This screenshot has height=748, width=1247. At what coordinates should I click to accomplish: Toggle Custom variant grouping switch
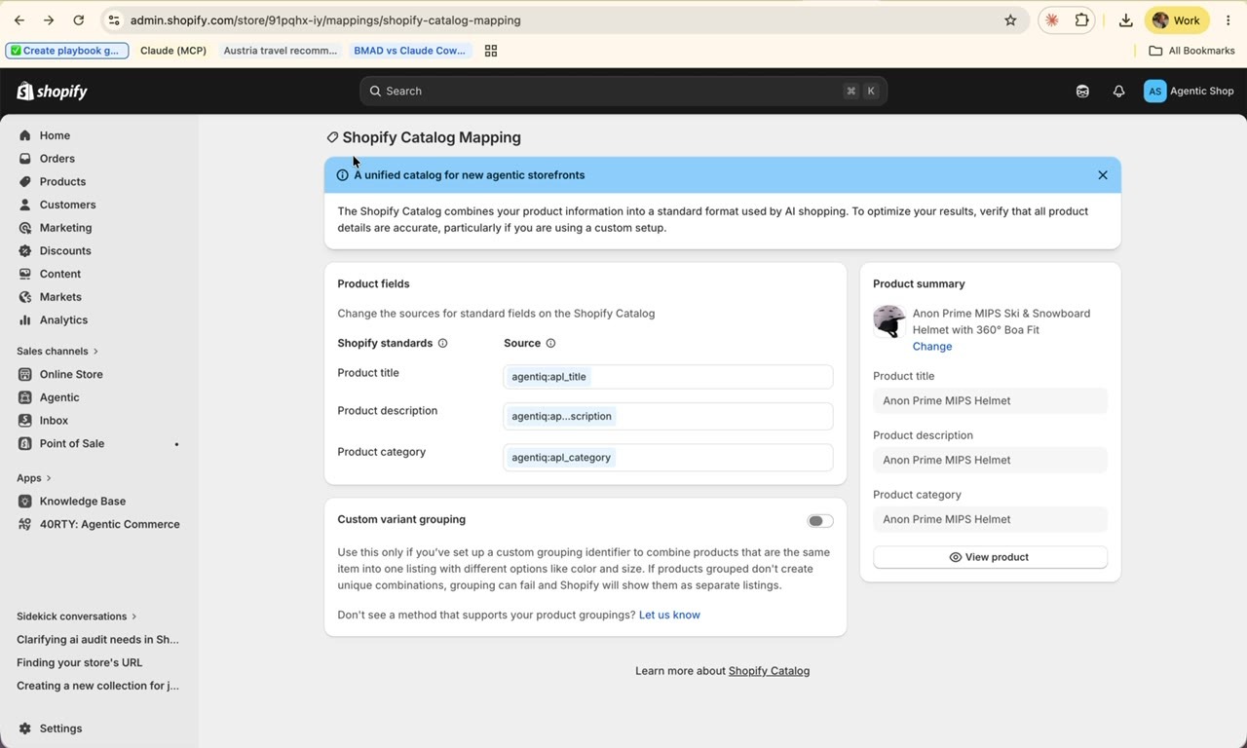[x=820, y=521]
